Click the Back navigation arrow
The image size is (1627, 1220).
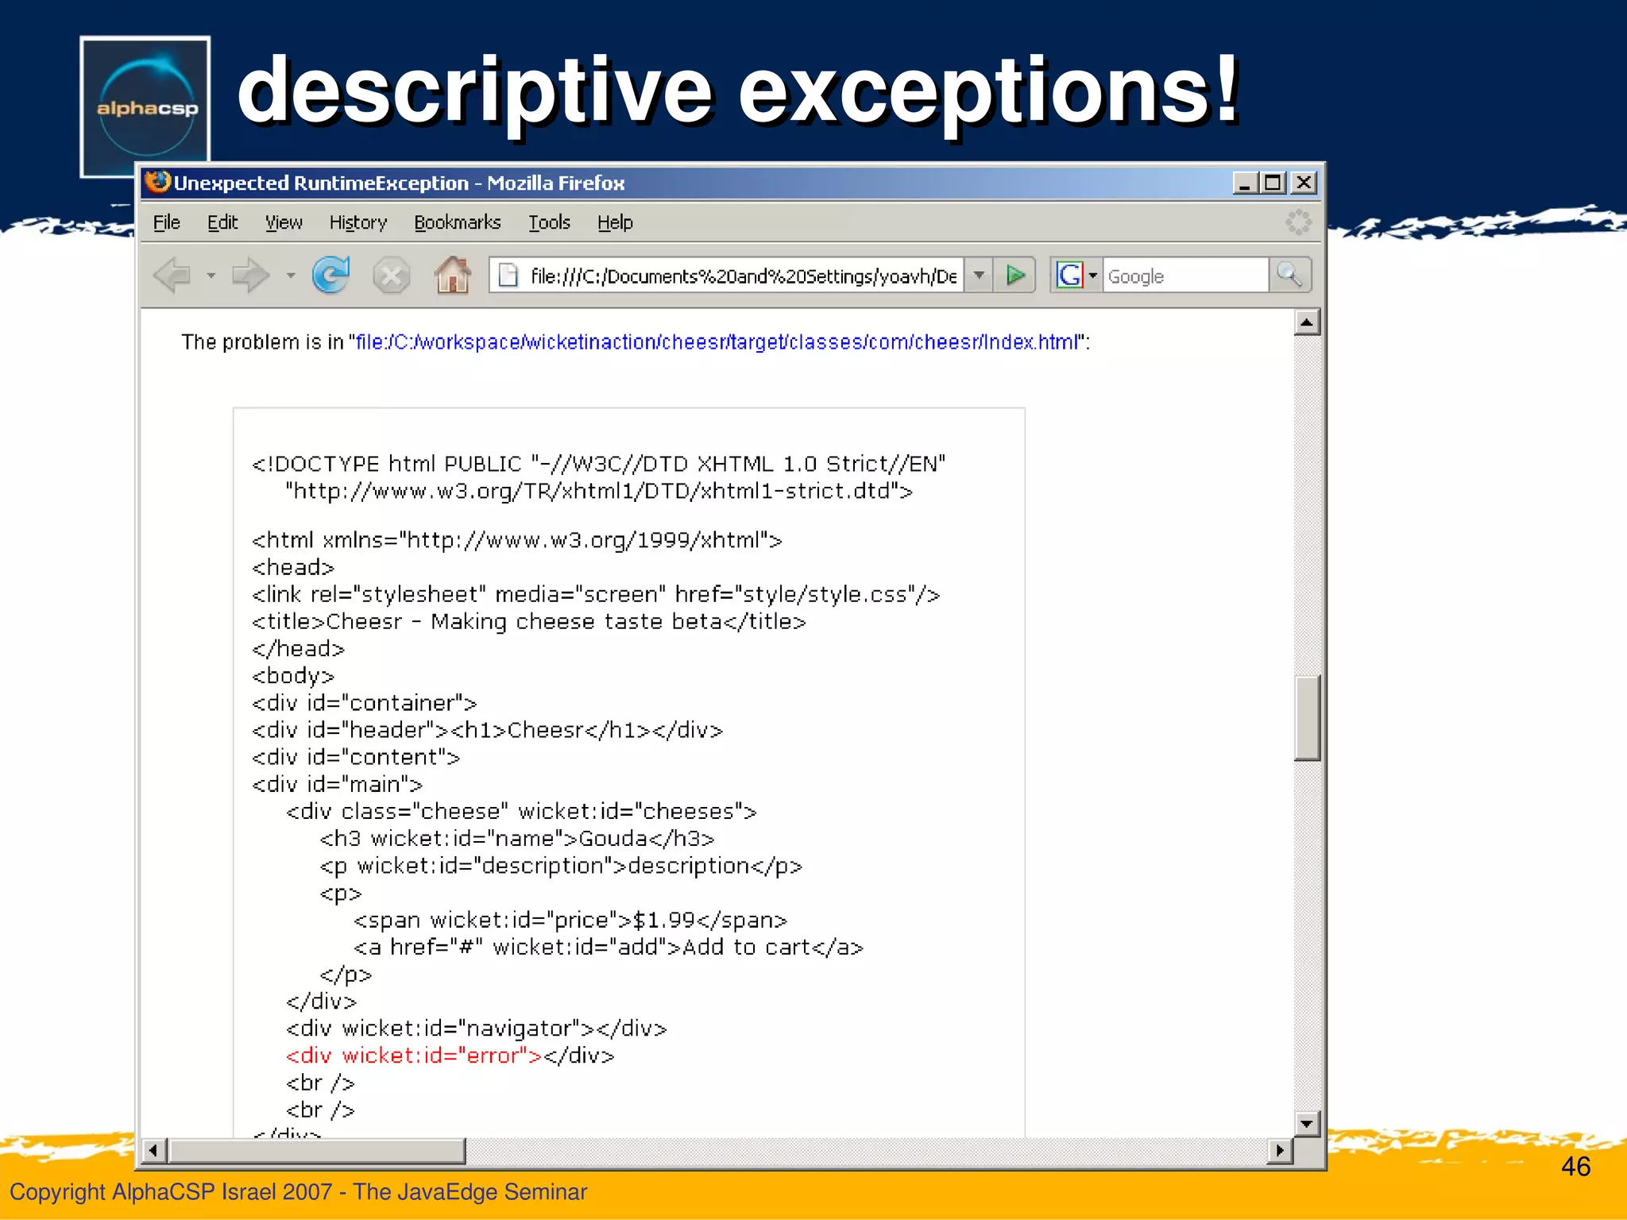(x=172, y=276)
